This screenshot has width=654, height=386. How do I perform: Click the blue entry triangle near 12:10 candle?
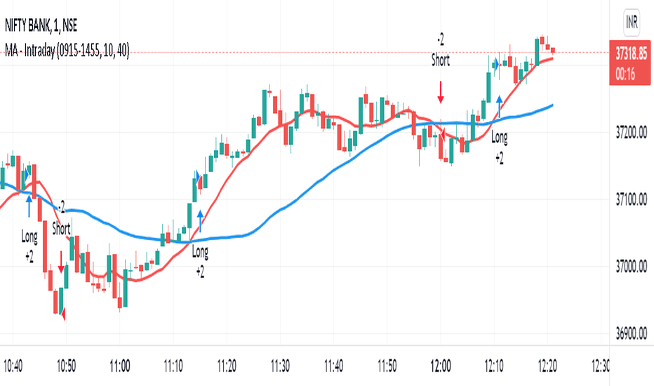[496, 65]
